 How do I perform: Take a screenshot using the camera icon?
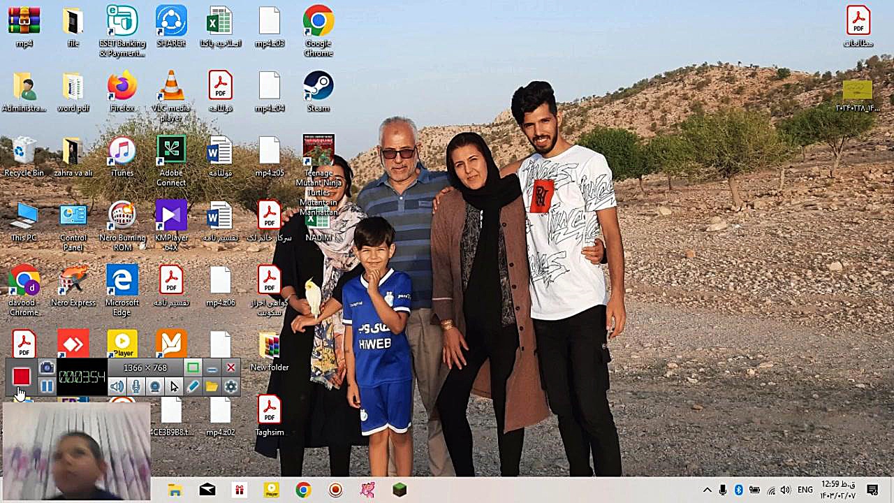pos(45,367)
